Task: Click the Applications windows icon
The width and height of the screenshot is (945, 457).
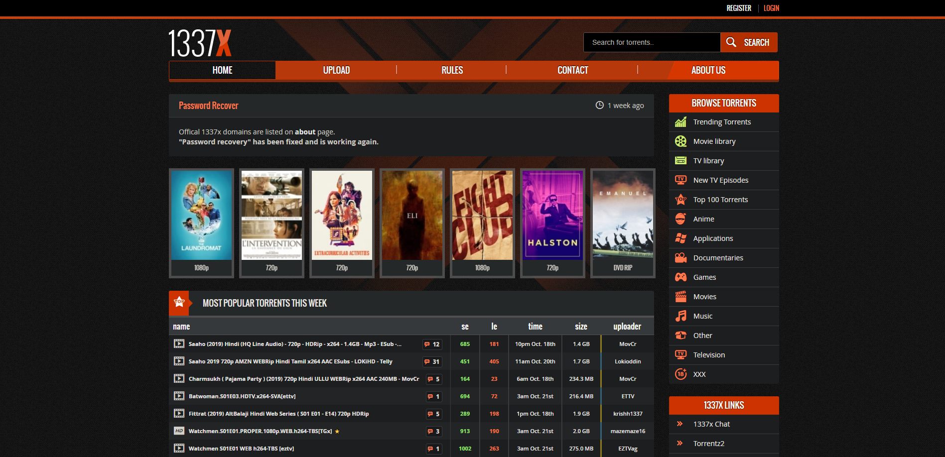Action: 680,238
